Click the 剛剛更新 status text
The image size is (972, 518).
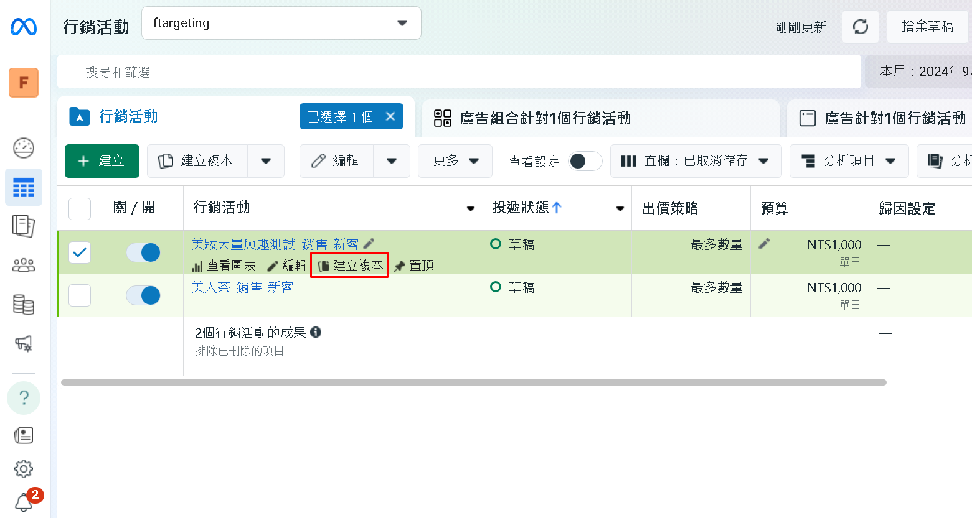(x=801, y=27)
